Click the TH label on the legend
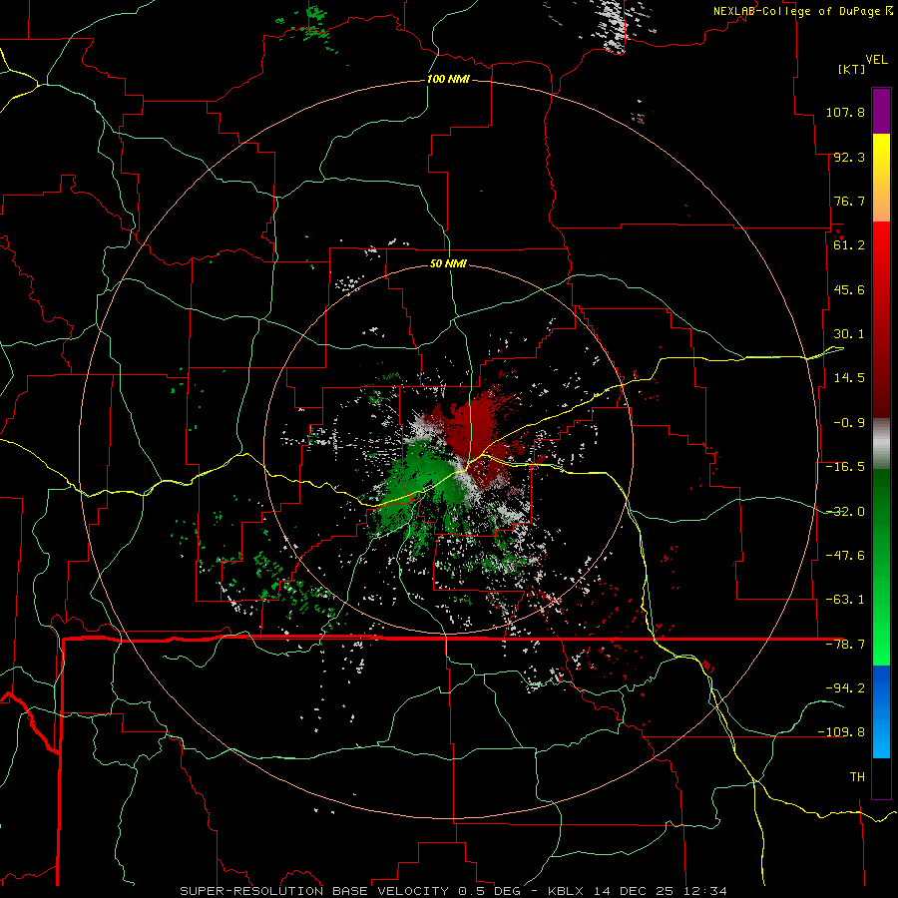The width and height of the screenshot is (898, 898). (857, 777)
